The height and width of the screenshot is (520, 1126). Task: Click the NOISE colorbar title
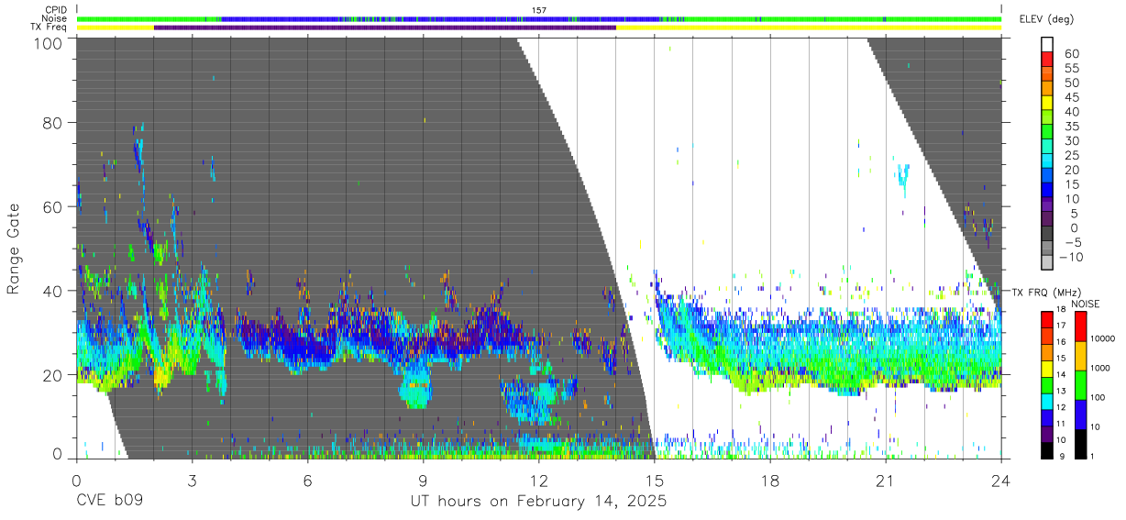coord(1085,304)
